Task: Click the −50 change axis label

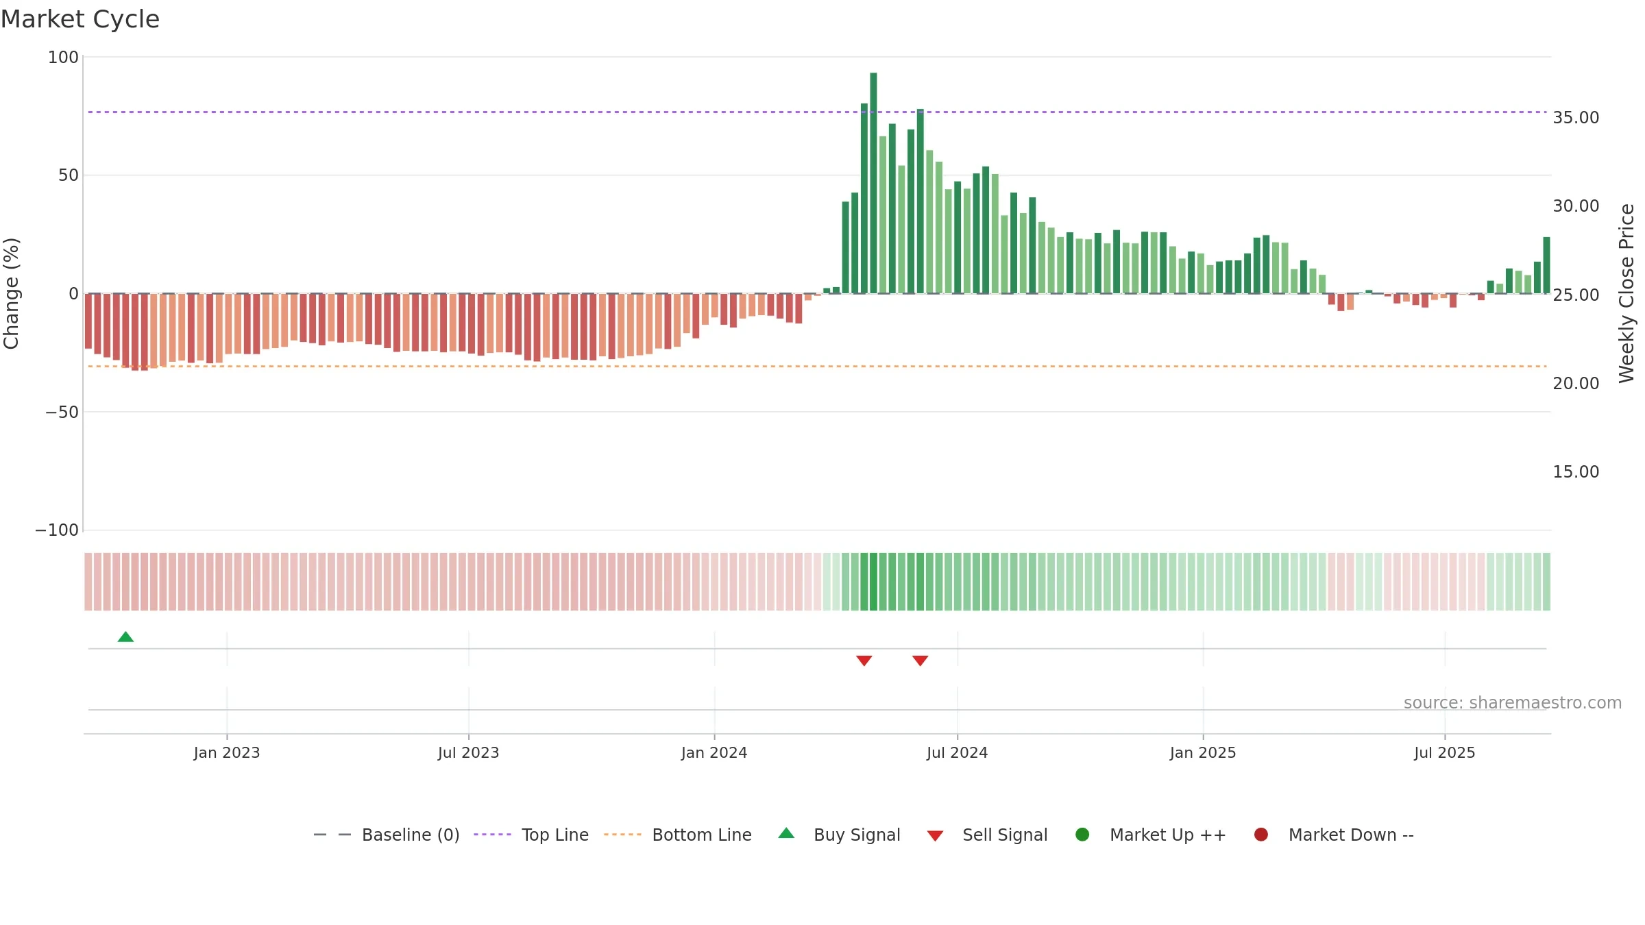Action: 62,412
